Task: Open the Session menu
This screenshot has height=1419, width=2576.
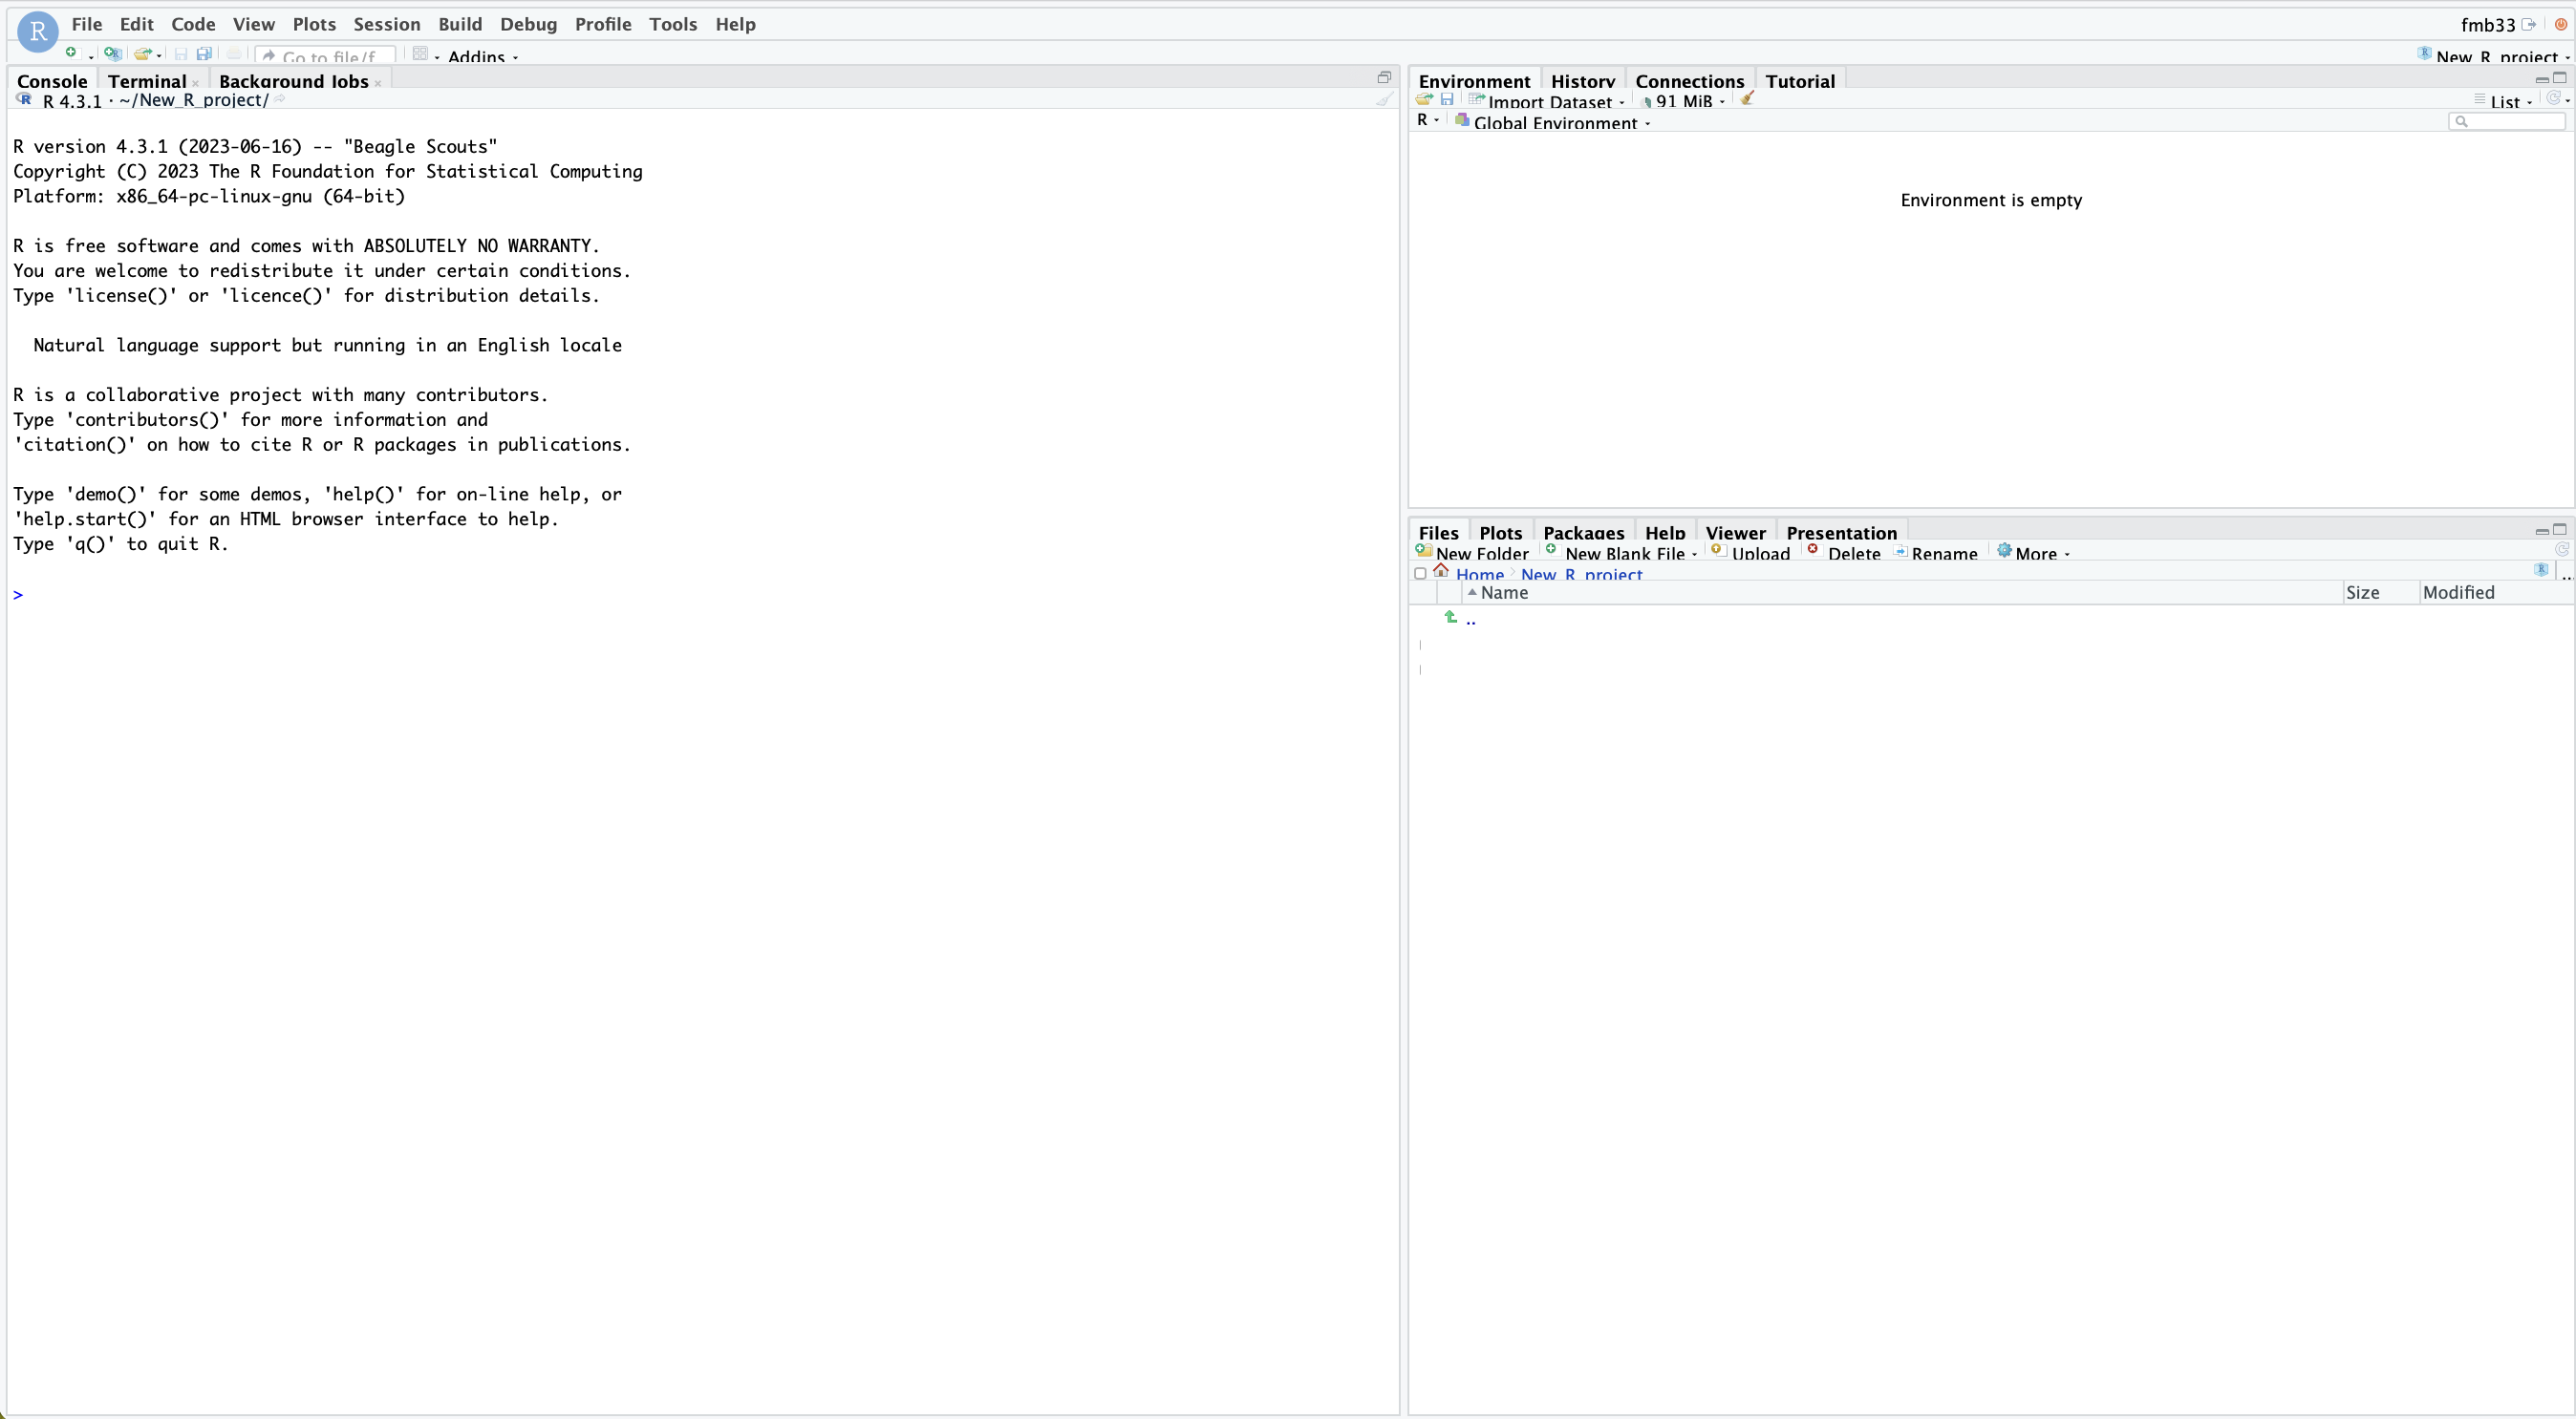Action: (x=386, y=24)
